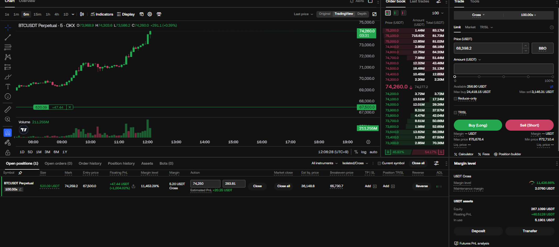Viewport: 559px width, 247px height.
Task: Open the order book depth 100 dropdown
Action: point(438,13)
